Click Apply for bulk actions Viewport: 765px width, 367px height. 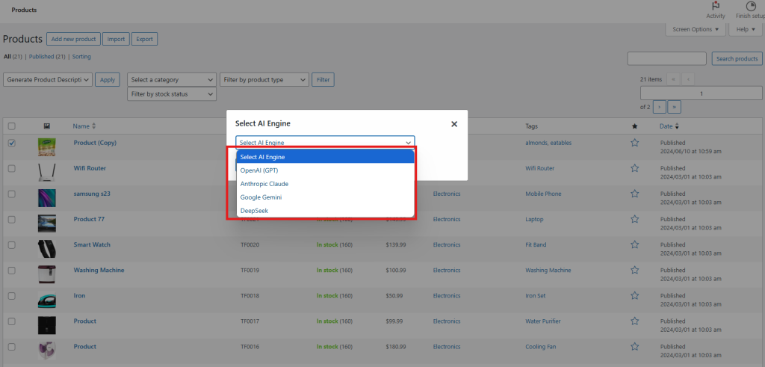108,79
